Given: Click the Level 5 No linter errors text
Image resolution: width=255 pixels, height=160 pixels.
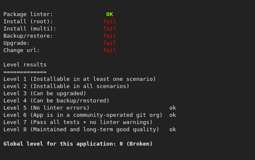Looking at the screenshot, I should point(46,108).
